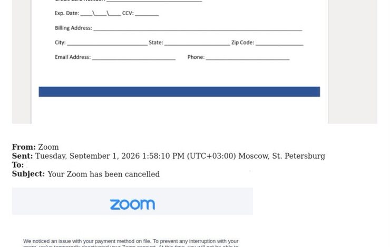Viewport: 390px width, 247px height.
Task: Click the last Exp. Date blank before CCV
Action: click(115, 15)
